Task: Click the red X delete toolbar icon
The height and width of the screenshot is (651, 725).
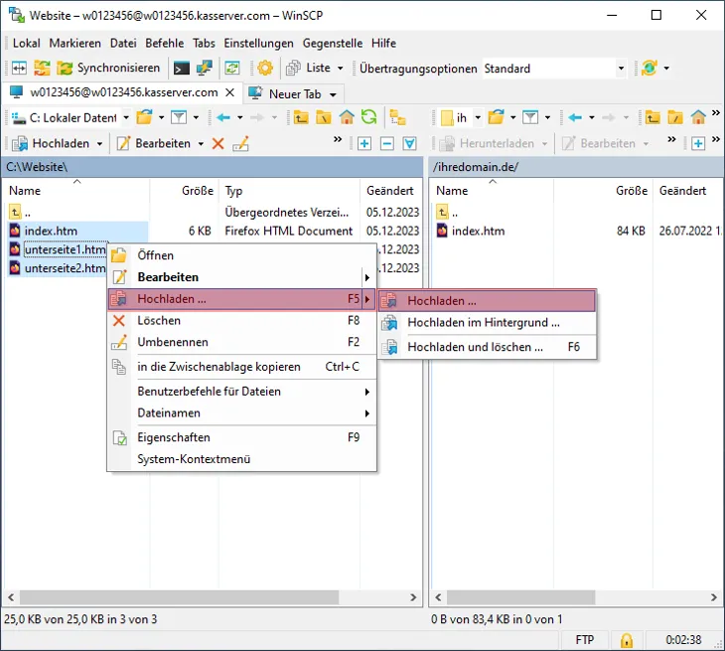Action: pyautogui.click(x=217, y=144)
